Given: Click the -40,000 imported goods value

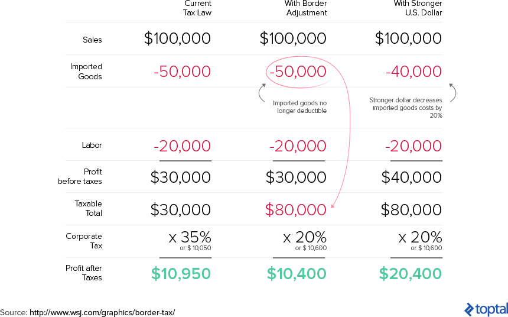Looking at the screenshot, I should coord(413,72).
